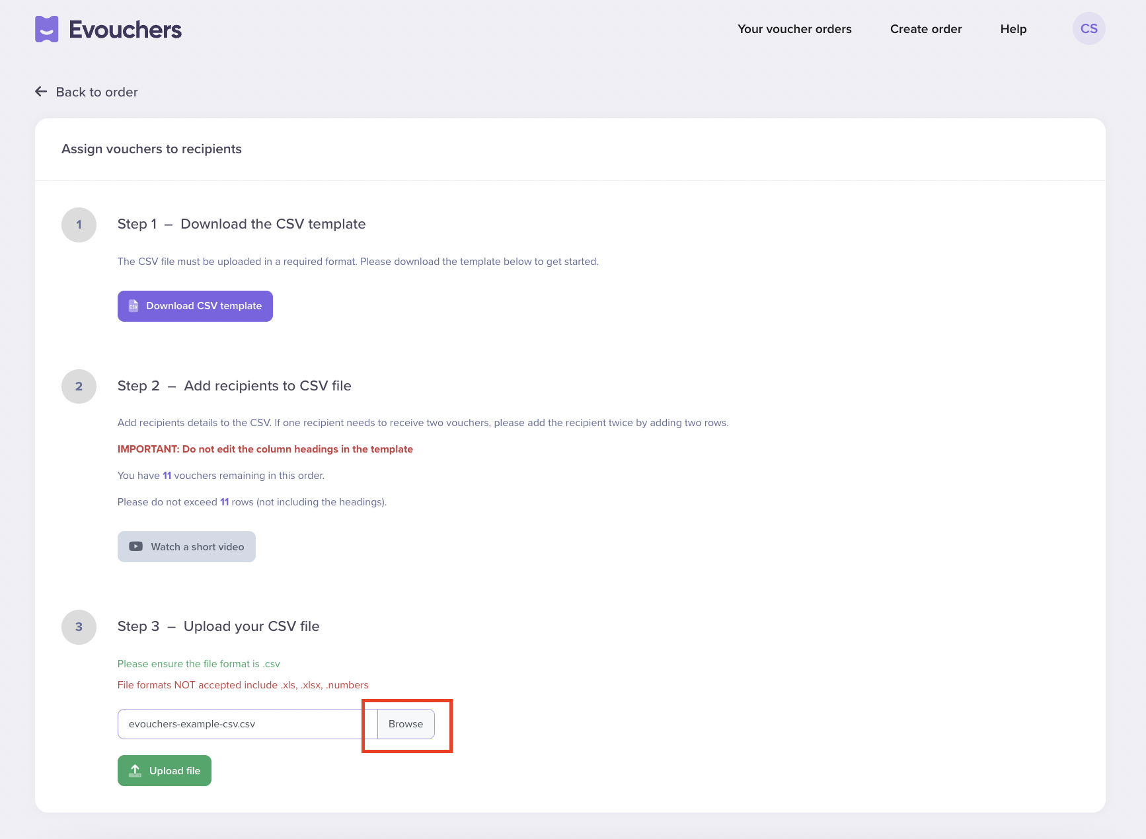Click the CSV required format description text
Image resolution: width=1146 pixels, height=839 pixels.
click(358, 262)
